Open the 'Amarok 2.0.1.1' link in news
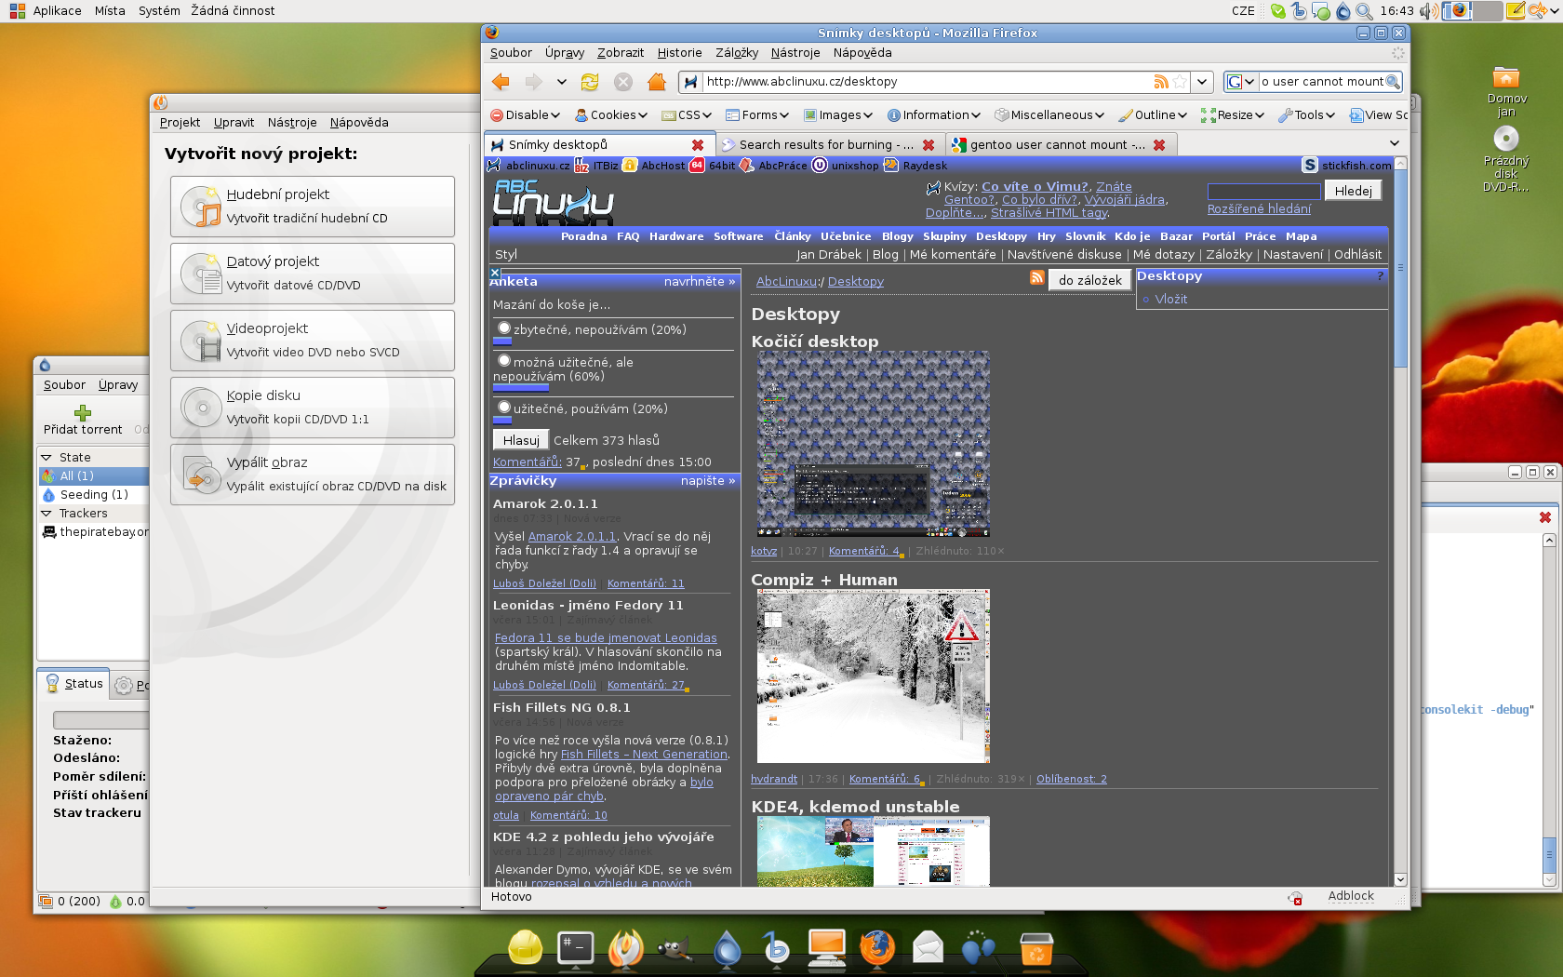 coord(571,537)
